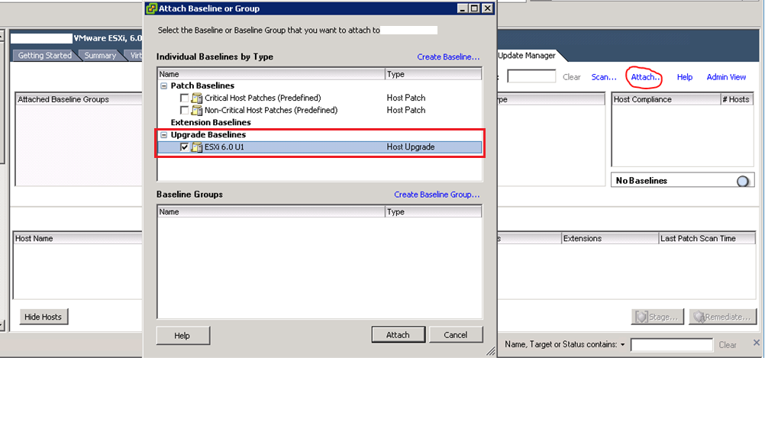Sort individual baselines by the Name column
Viewport: 765px width, 422px height.
pyautogui.click(x=271, y=74)
